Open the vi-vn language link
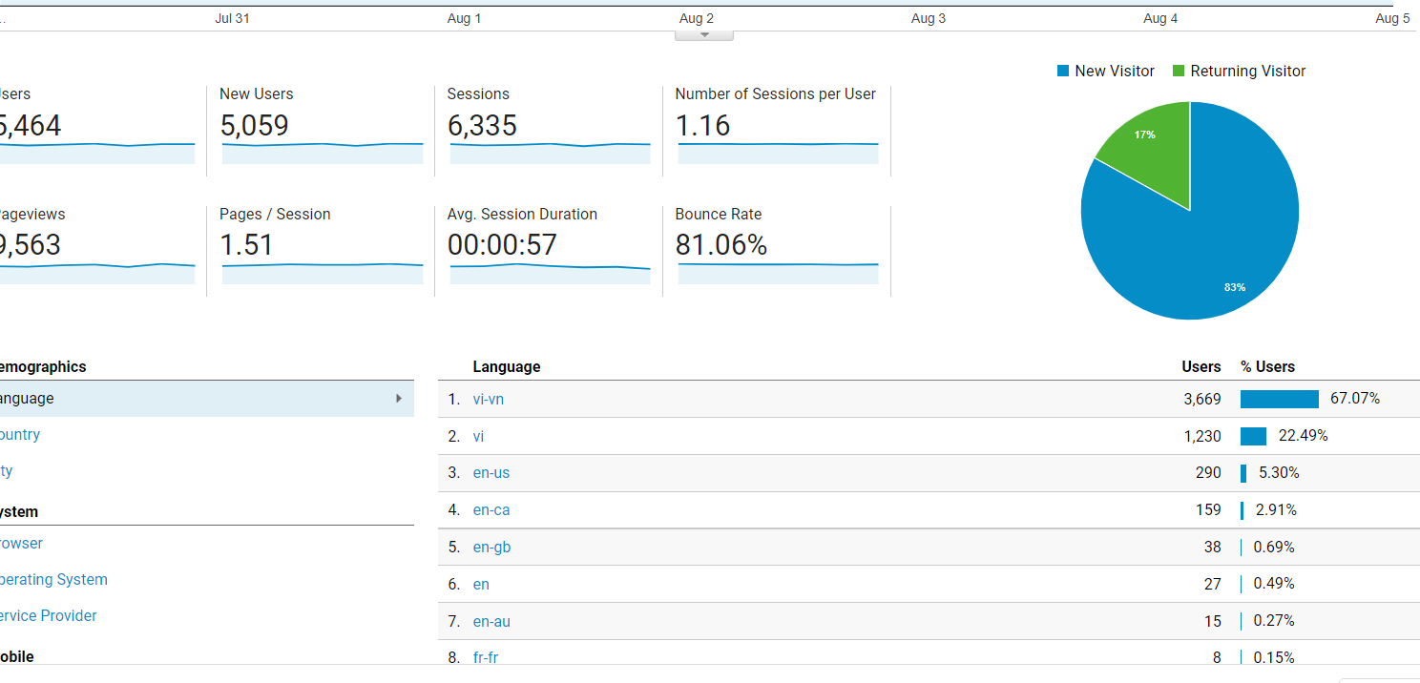The width and height of the screenshot is (1420, 683). 489,400
